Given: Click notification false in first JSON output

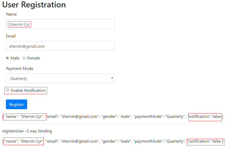Looking at the screenshot, I should tap(205, 117).
